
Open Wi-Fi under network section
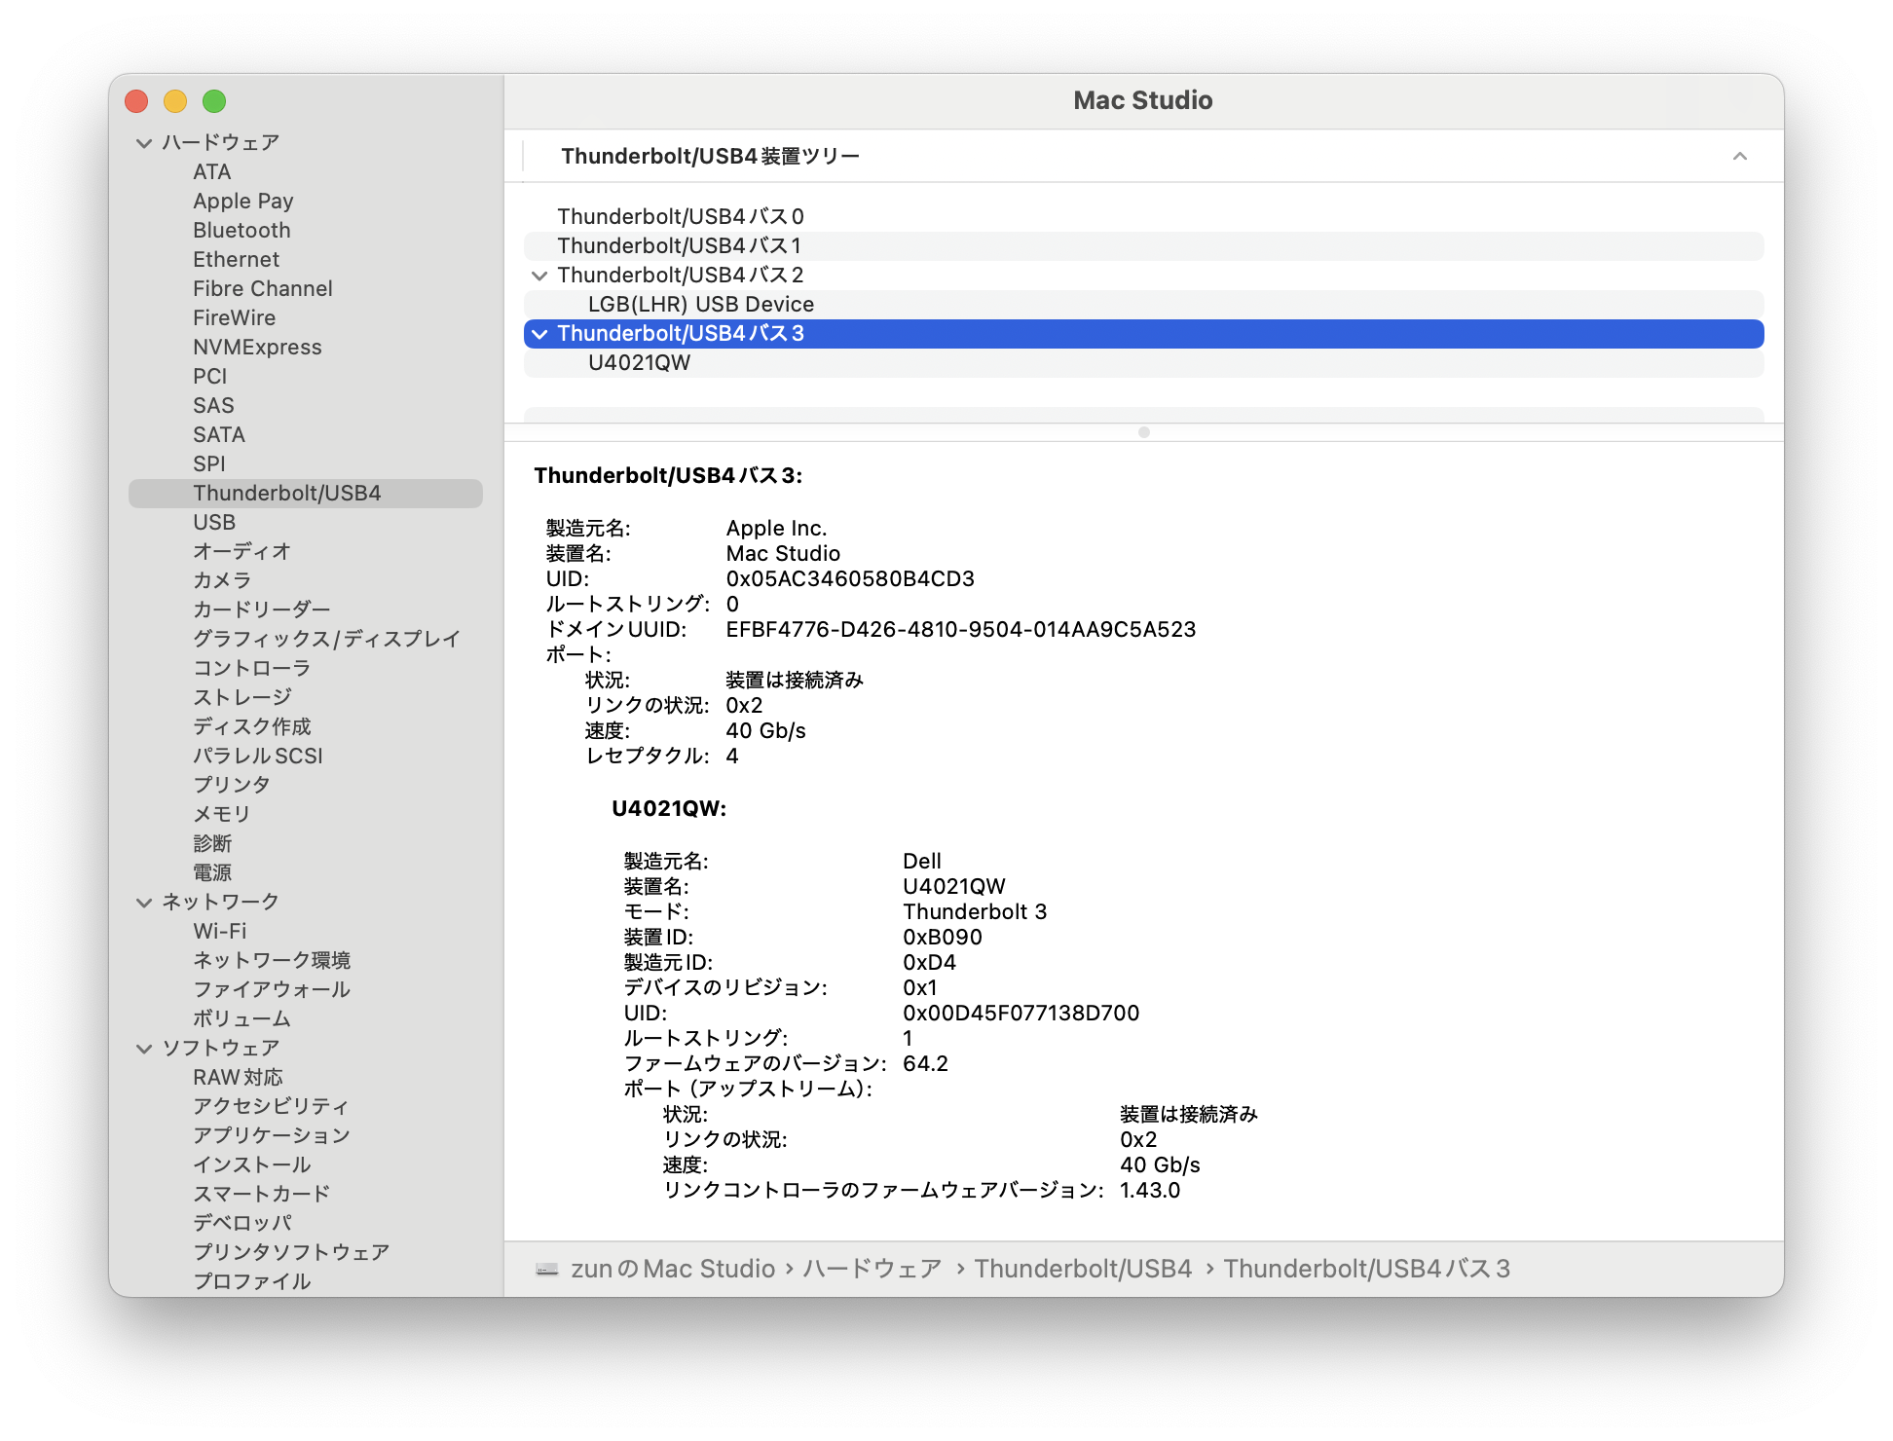pyautogui.click(x=220, y=932)
